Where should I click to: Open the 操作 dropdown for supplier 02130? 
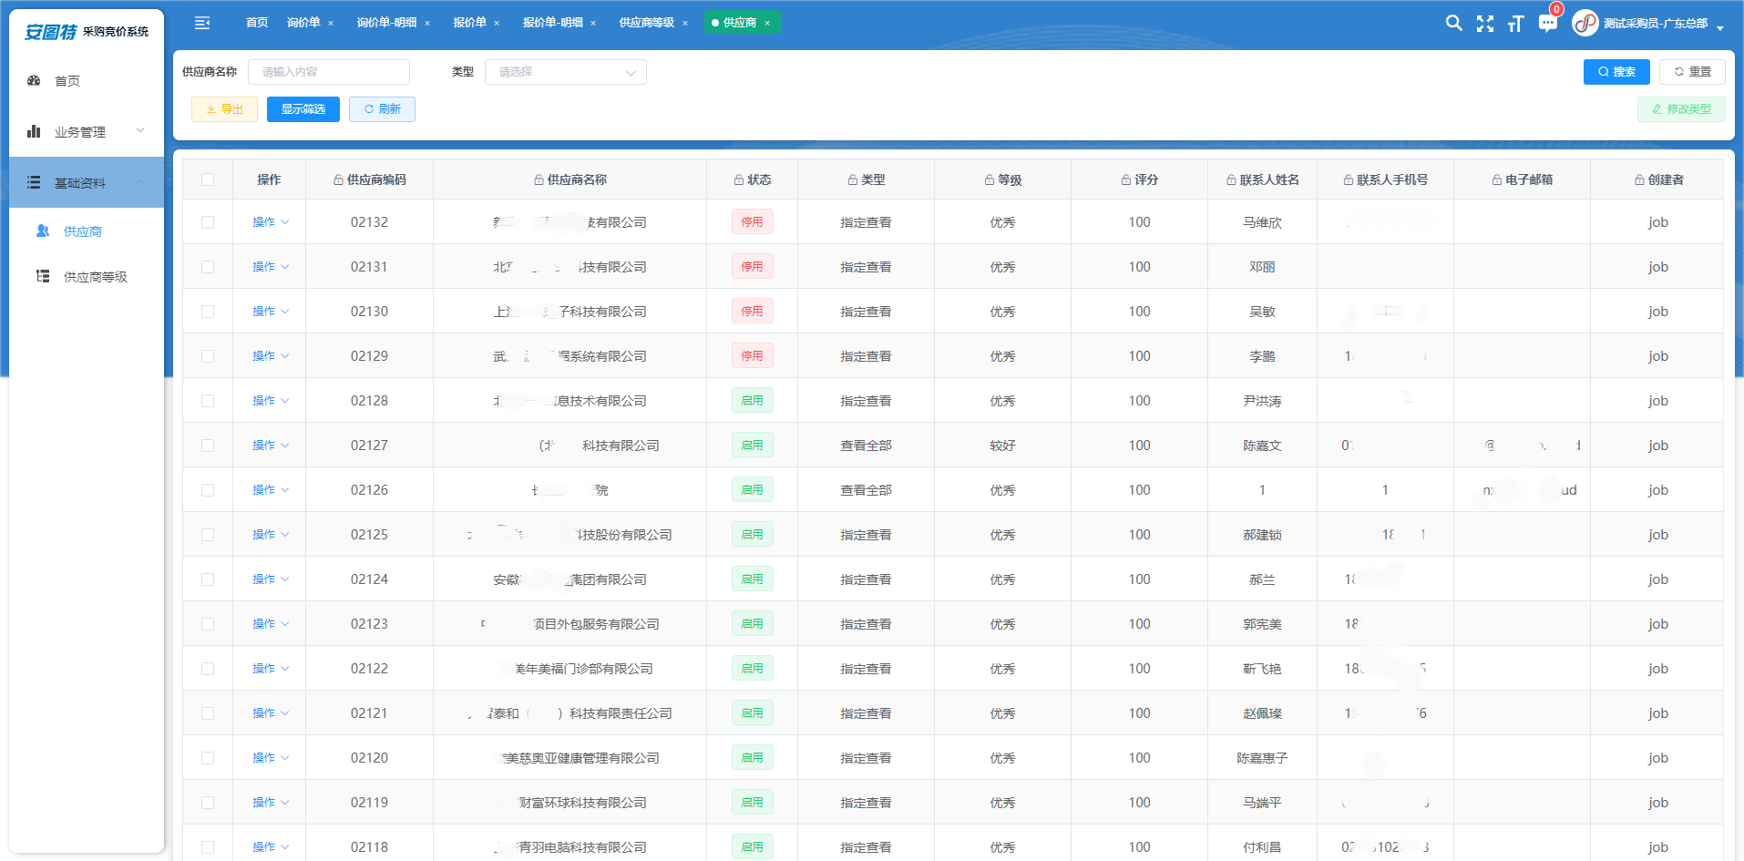pos(270,312)
